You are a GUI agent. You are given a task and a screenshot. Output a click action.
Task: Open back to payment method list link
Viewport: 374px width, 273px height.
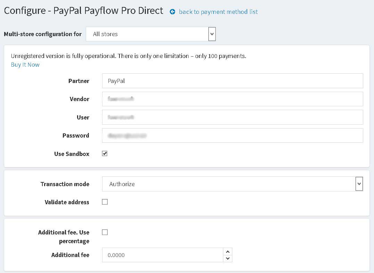[x=218, y=12]
